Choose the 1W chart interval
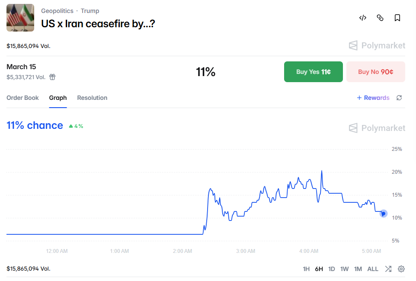Image resolution: width=416 pixels, height=281 pixels. coord(344,269)
